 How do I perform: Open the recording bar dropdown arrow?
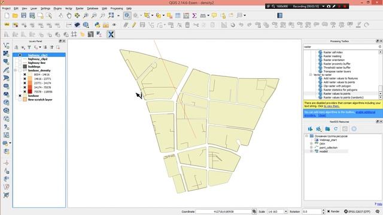(323, 7)
